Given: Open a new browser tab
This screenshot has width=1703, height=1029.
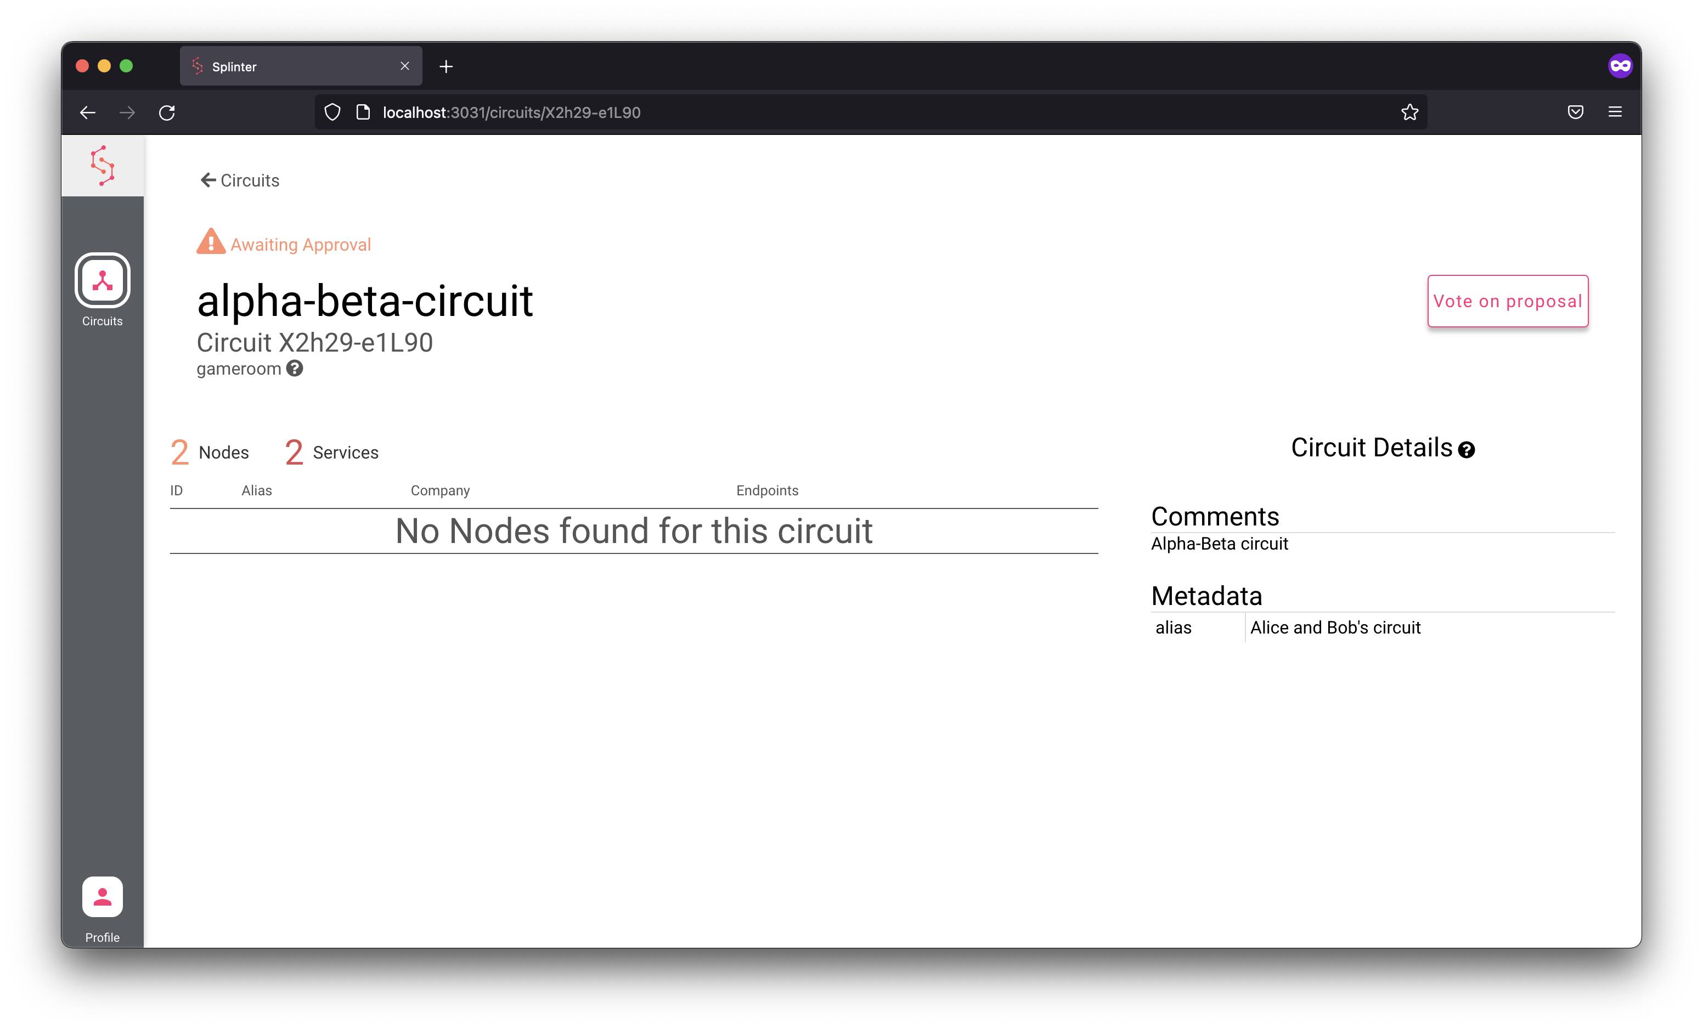Looking at the screenshot, I should coord(446,66).
